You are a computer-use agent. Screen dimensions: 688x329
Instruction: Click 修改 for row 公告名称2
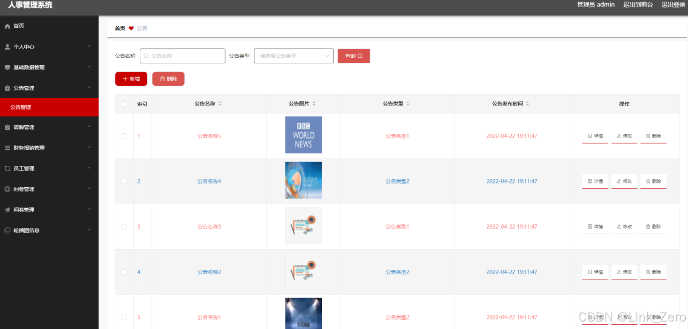(x=624, y=272)
